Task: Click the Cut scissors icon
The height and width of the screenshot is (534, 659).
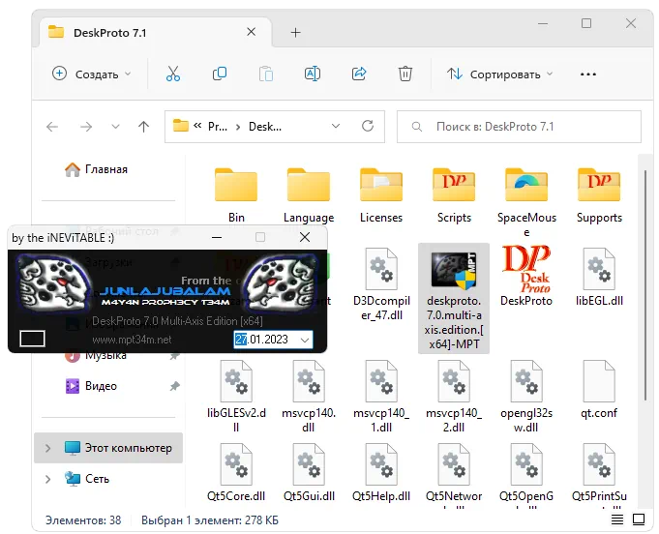Action: pos(173,74)
